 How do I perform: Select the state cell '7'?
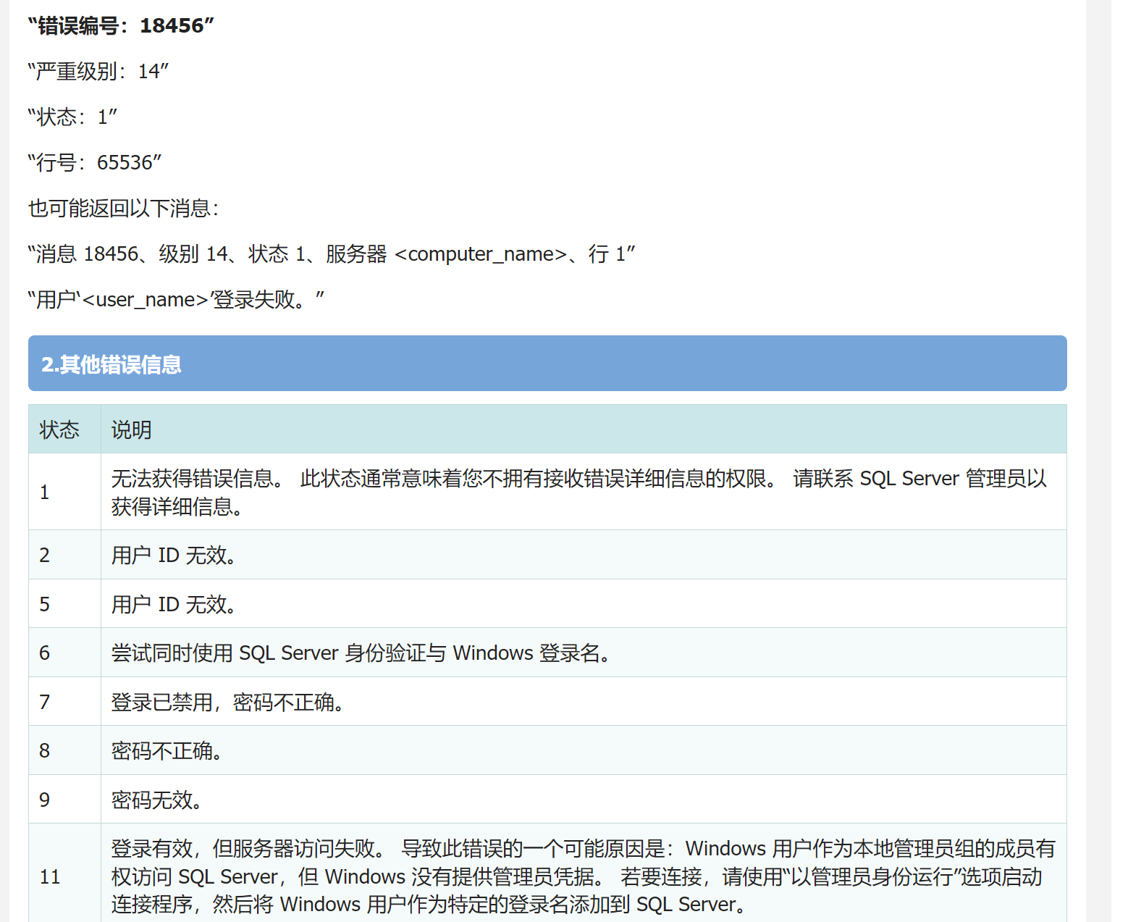[x=64, y=702]
